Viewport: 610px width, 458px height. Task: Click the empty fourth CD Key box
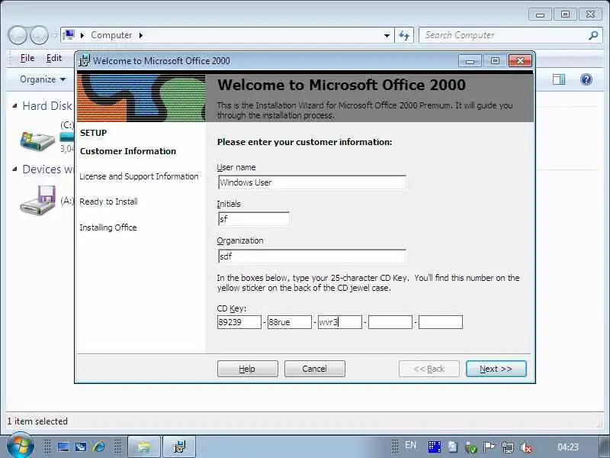click(x=390, y=322)
